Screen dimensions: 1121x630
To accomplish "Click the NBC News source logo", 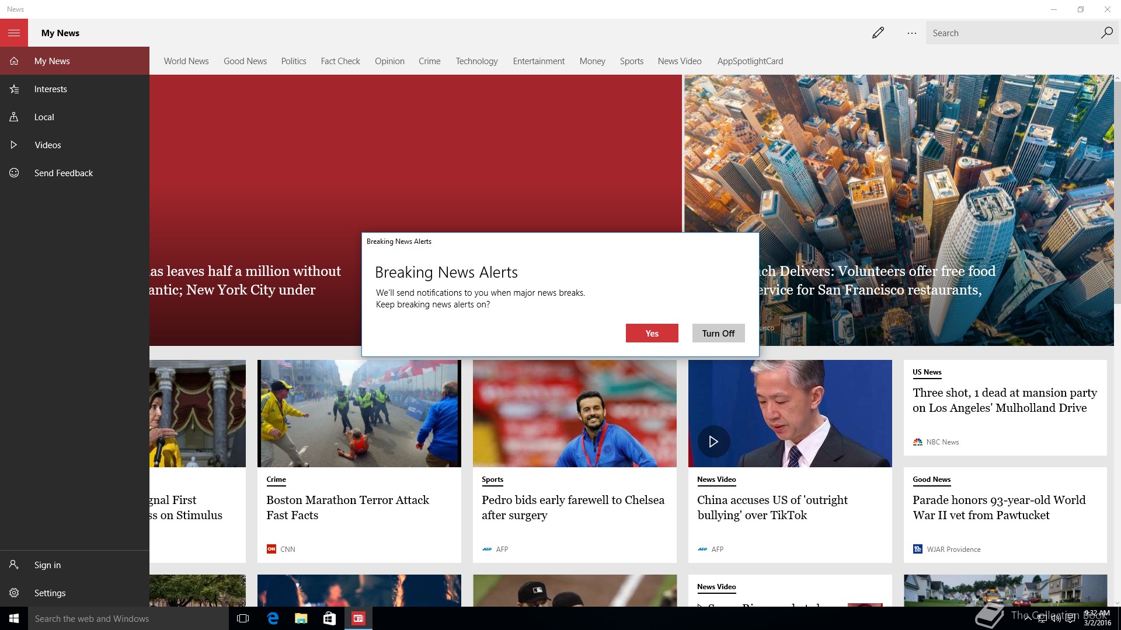I will [918, 442].
